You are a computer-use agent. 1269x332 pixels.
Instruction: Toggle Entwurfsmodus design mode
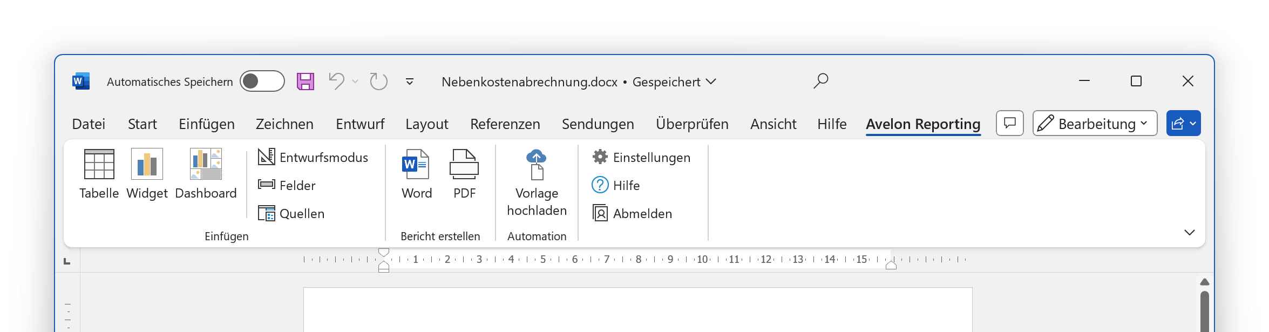click(313, 157)
